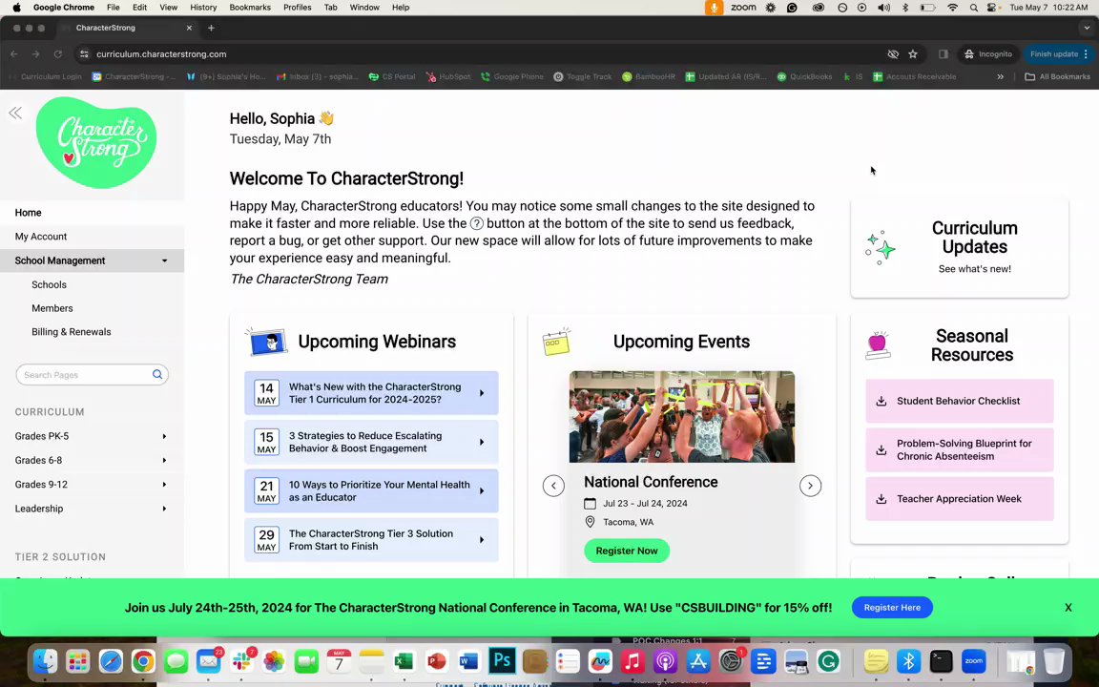
Task: Open the Bookmarks menu in menu bar
Action: click(x=250, y=7)
